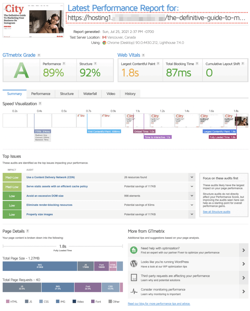250x311 pixels.
Task: Switch to the Waterfall tab
Action: (90, 94)
